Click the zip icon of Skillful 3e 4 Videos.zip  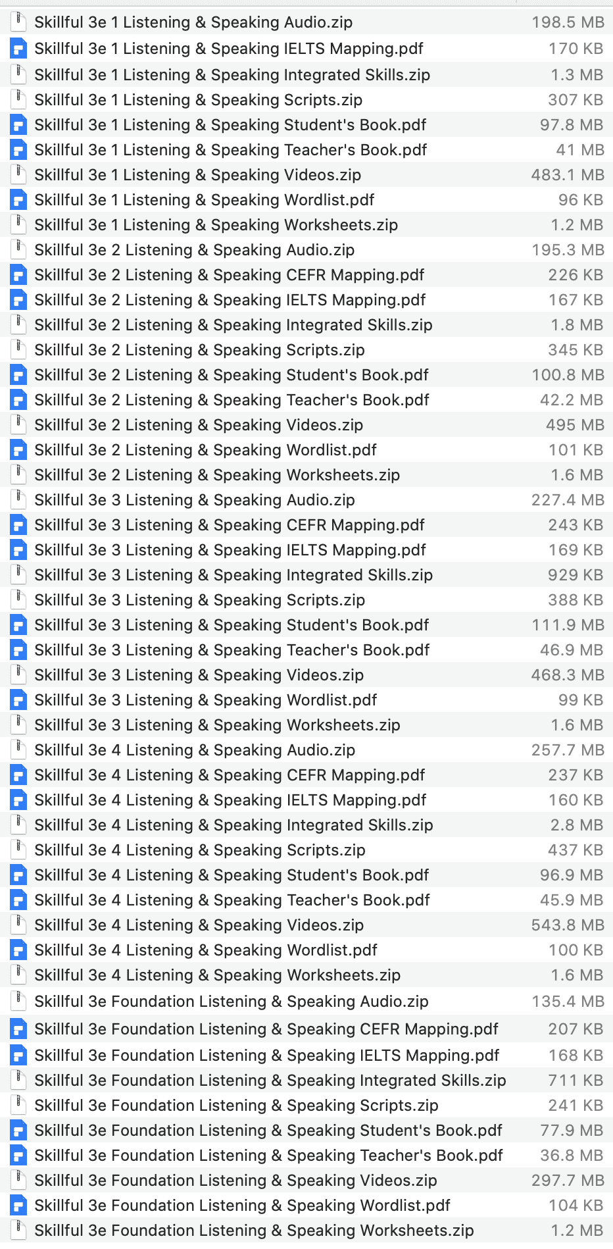[19, 925]
